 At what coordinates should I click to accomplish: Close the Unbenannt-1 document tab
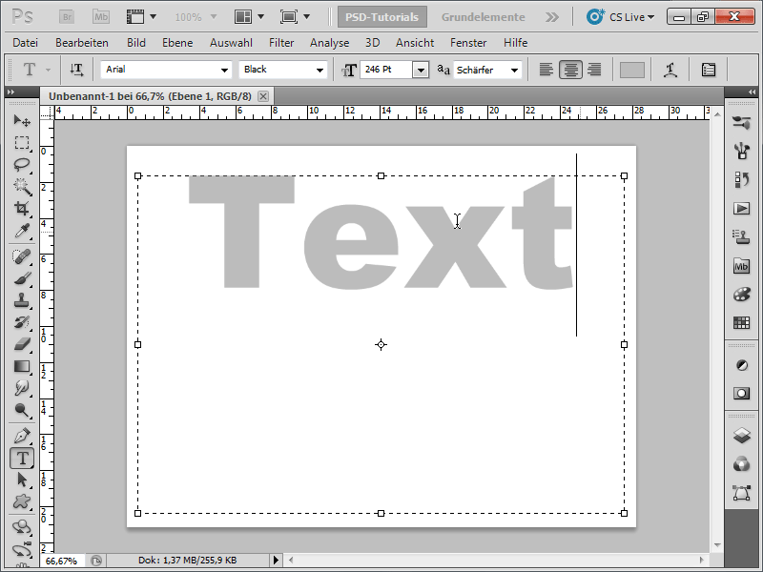[x=263, y=96]
